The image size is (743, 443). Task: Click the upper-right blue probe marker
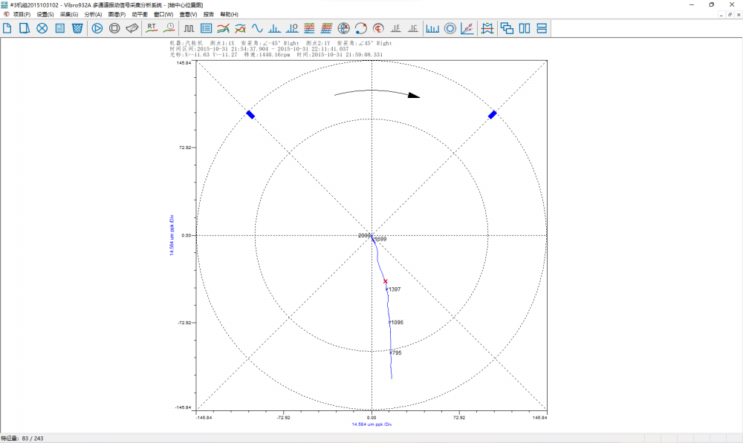point(493,114)
